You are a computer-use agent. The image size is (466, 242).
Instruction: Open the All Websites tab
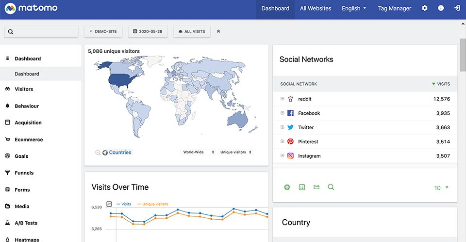316,8
